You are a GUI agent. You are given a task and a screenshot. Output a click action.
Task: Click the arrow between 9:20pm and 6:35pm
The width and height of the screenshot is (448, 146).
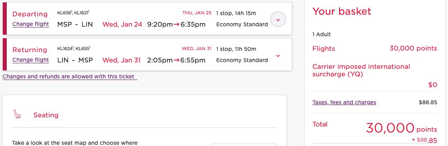[x=176, y=24]
